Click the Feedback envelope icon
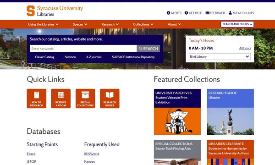Viewport: 275px width, 165px height. 207,13
